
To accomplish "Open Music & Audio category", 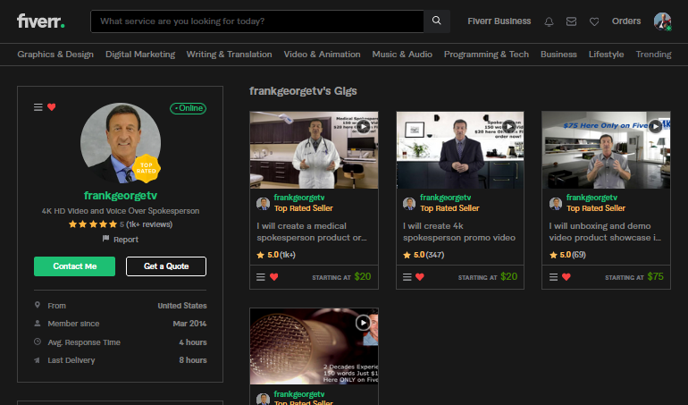I will [x=402, y=55].
